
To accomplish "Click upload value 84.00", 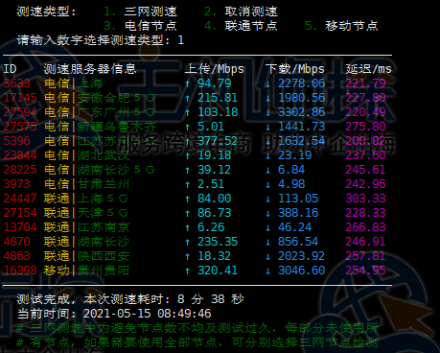I will [214, 199].
